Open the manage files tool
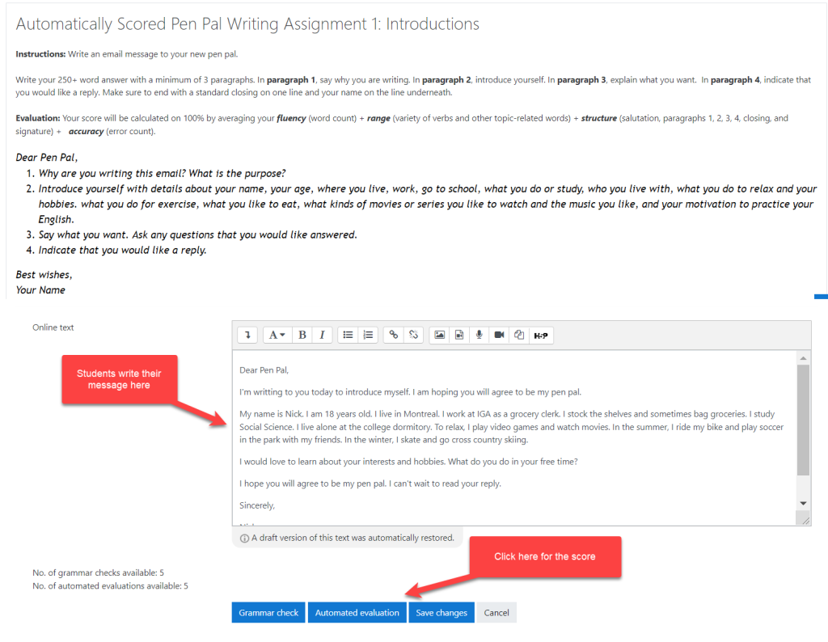 pyautogui.click(x=519, y=335)
